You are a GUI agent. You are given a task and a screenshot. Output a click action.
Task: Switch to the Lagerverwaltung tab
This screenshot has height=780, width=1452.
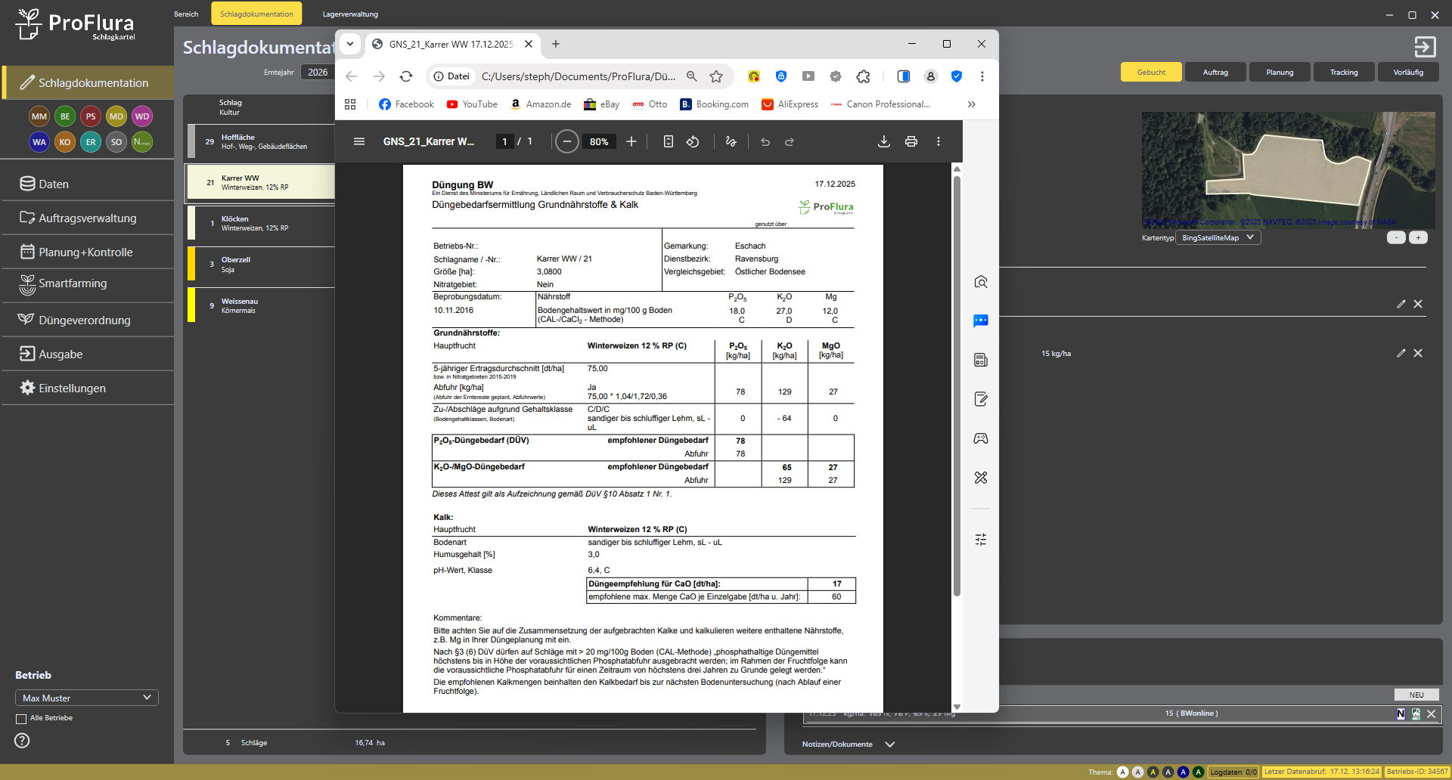(350, 14)
